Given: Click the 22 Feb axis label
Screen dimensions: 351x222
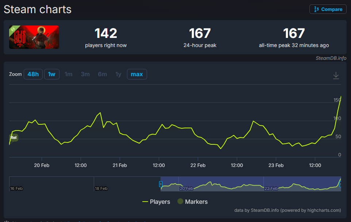Looking at the screenshot, I should pyautogui.click(x=198, y=165).
